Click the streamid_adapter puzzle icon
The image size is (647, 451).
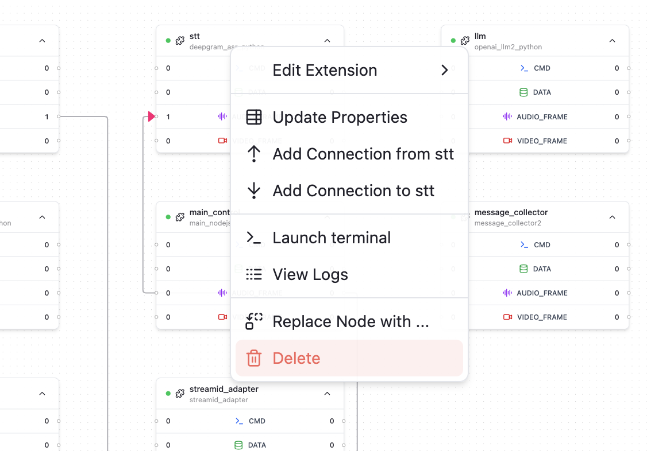tap(180, 394)
